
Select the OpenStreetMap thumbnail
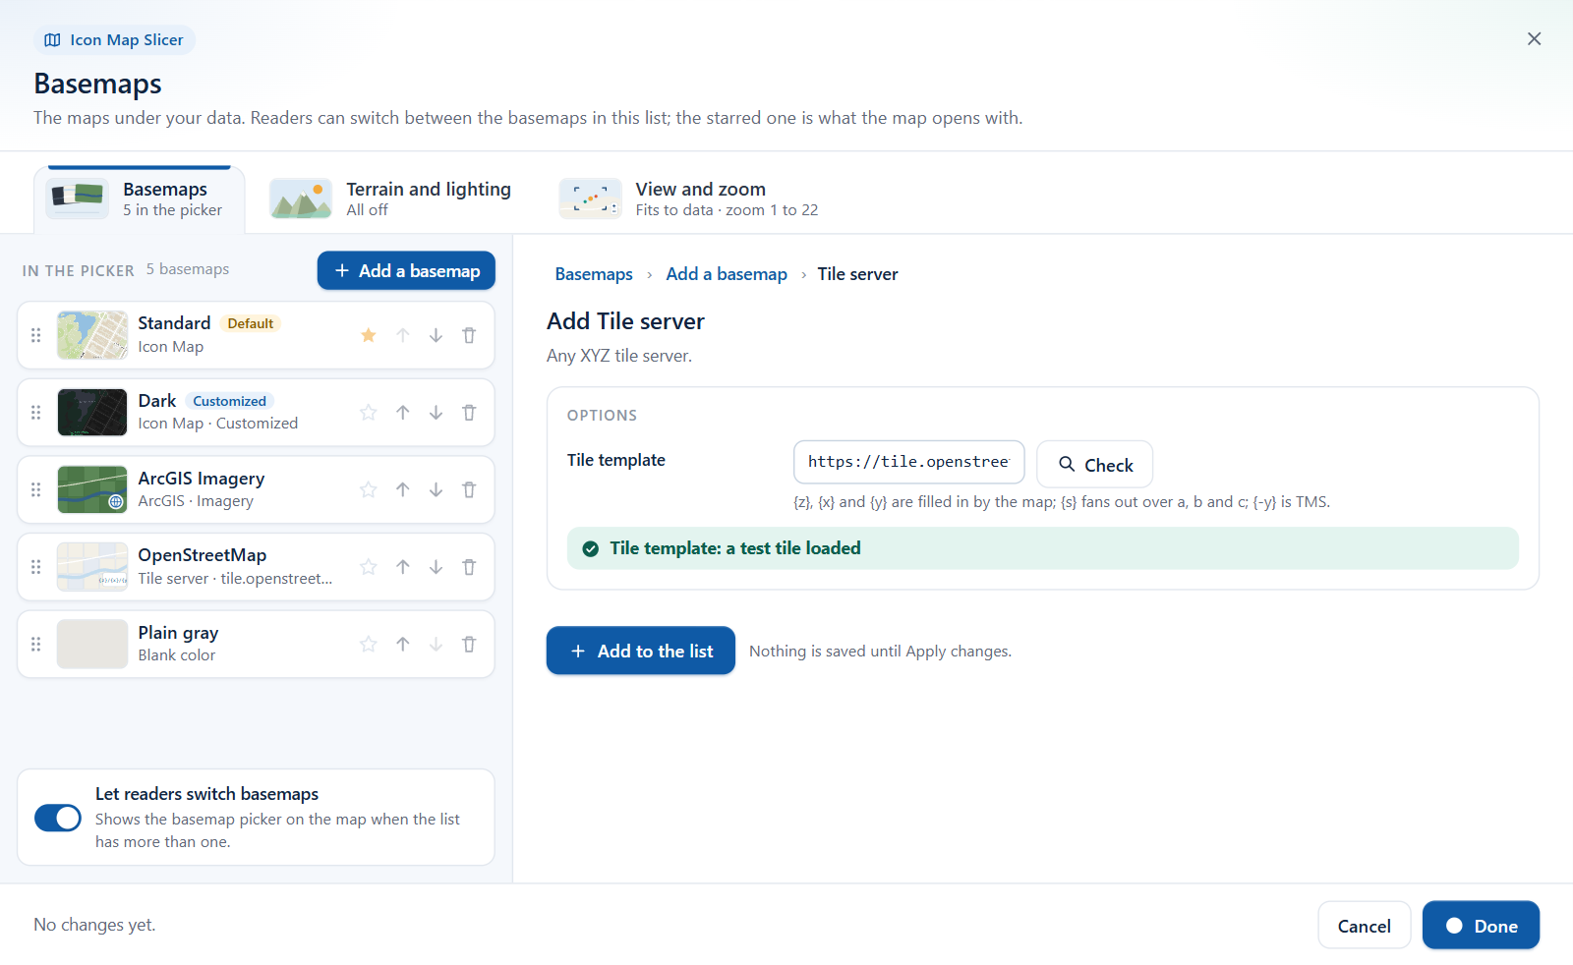[x=92, y=567]
